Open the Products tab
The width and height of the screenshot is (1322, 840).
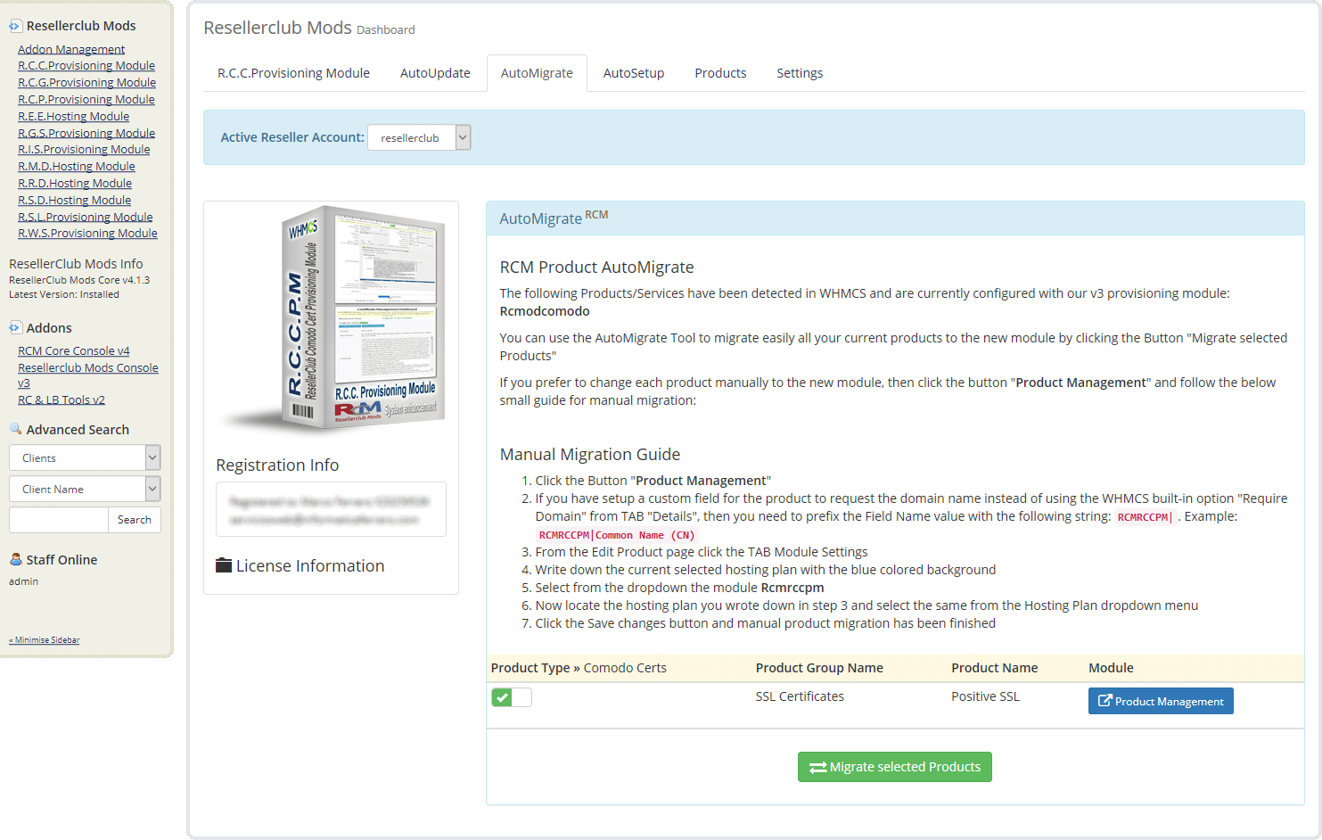tap(720, 73)
